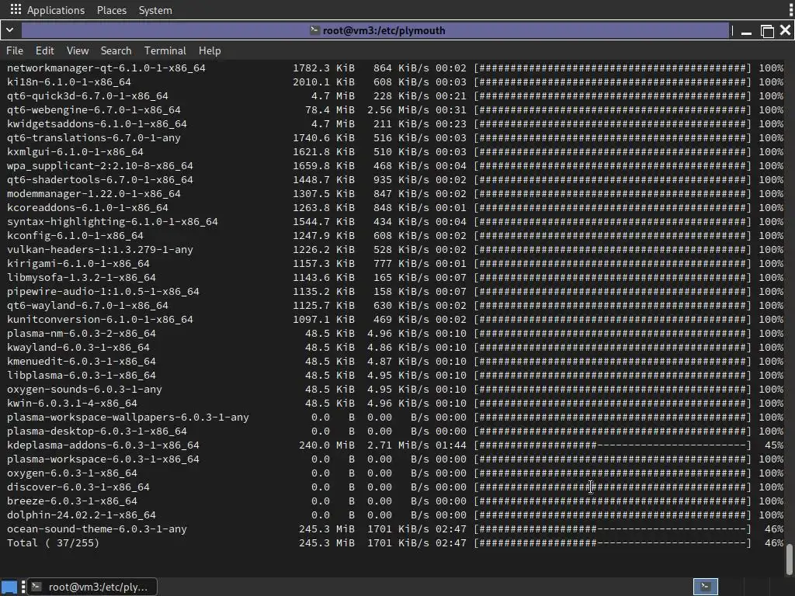Click the dolphin-24.02.2-1-x86_64 text
The image size is (795, 596).
pyautogui.click(x=81, y=515)
